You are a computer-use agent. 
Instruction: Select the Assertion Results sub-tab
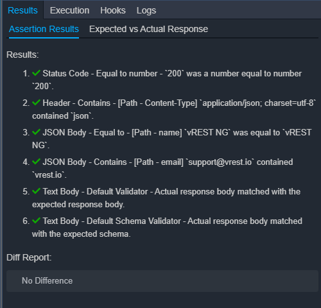pos(44,29)
